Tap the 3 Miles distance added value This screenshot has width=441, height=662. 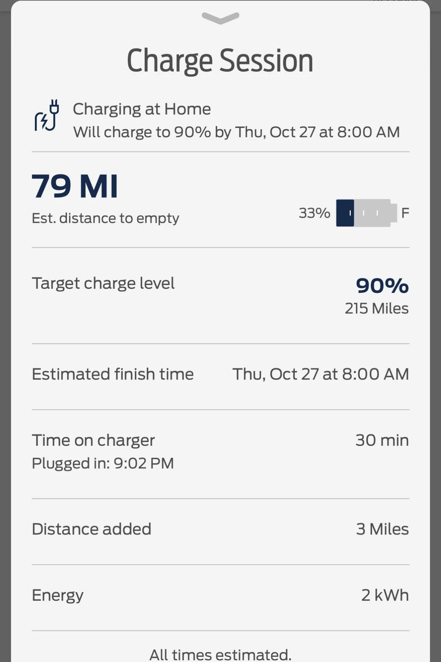tap(382, 529)
